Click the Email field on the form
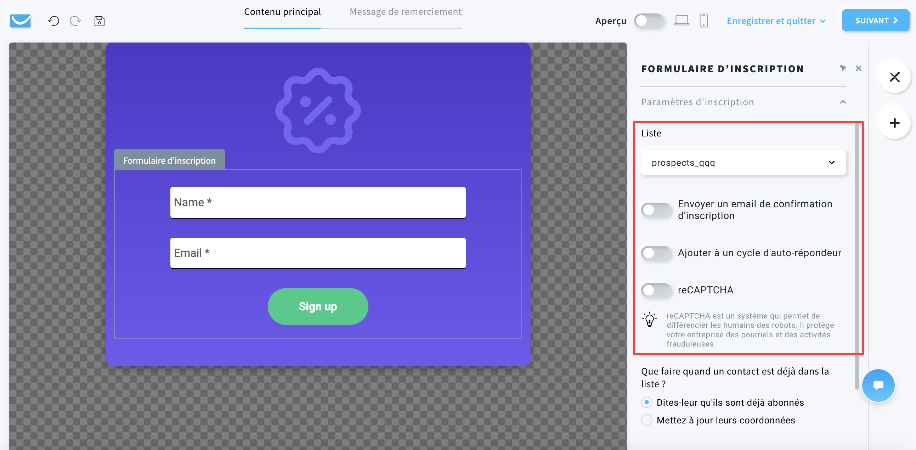 point(318,253)
